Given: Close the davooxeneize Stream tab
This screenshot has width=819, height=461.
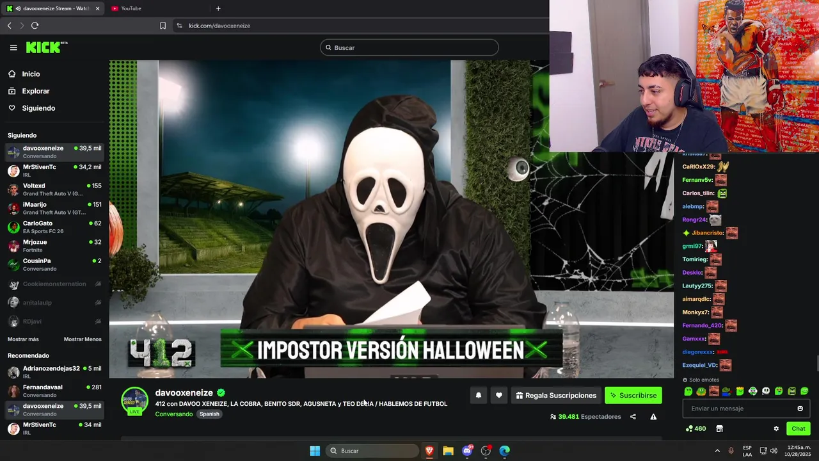Looking at the screenshot, I should tap(97, 8).
